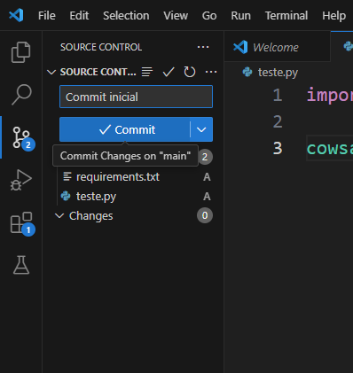Click line number 1 in editor gutter
353x373 pixels.
point(278,95)
